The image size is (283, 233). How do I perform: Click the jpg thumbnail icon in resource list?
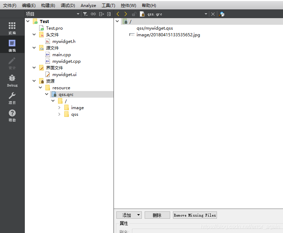pos(132,35)
